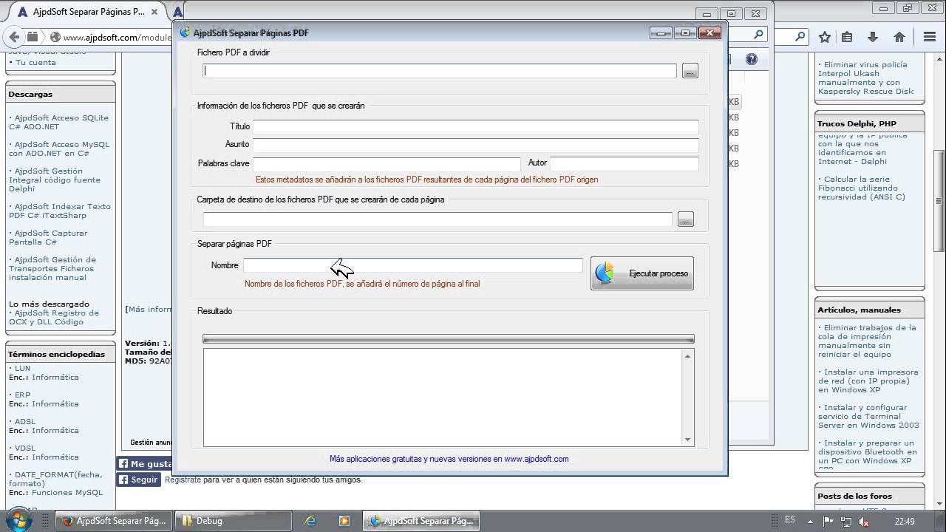Image resolution: width=946 pixels, height=532 pixels.
Task: Click Resultado scrollbar down arrow
Action: [x=688, y=440]
